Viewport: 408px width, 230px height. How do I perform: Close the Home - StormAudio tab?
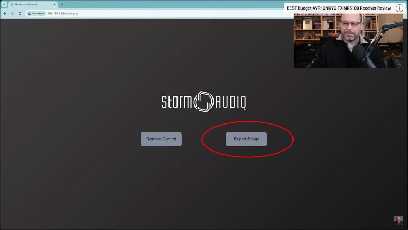55,4
